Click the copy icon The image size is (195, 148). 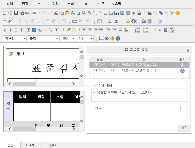pyautogui.click(x=61, y=13)
